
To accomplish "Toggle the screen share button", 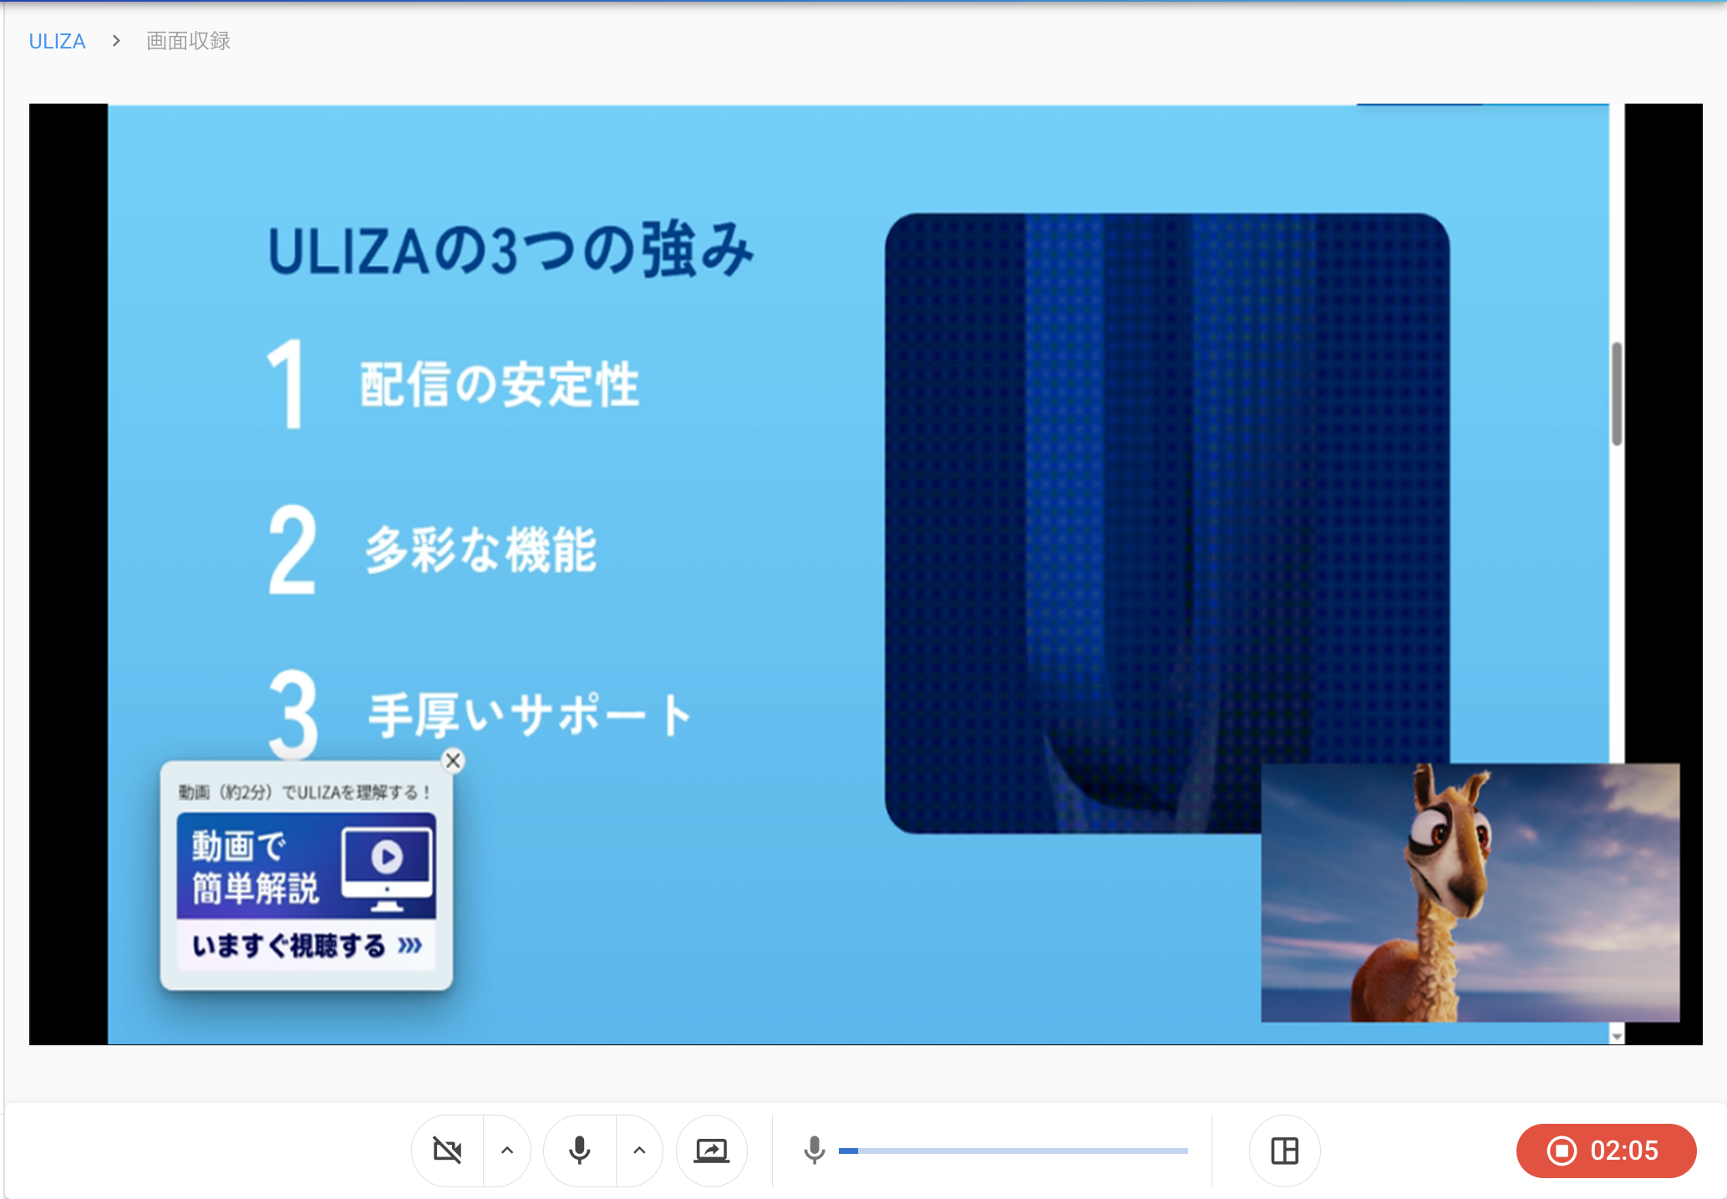I will point(712,1151).
